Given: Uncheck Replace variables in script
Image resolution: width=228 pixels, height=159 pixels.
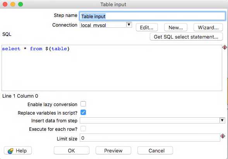Looking at the screenshot, I should click(83, 112).
